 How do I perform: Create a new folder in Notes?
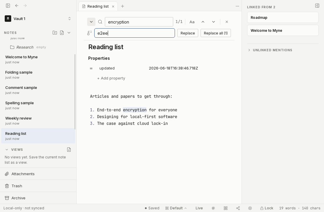[x=55, y=33]
